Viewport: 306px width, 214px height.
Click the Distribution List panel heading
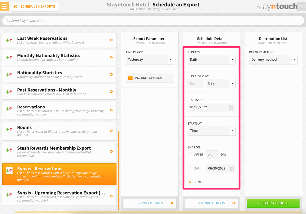pyautogui.click(x=273, y=39)
